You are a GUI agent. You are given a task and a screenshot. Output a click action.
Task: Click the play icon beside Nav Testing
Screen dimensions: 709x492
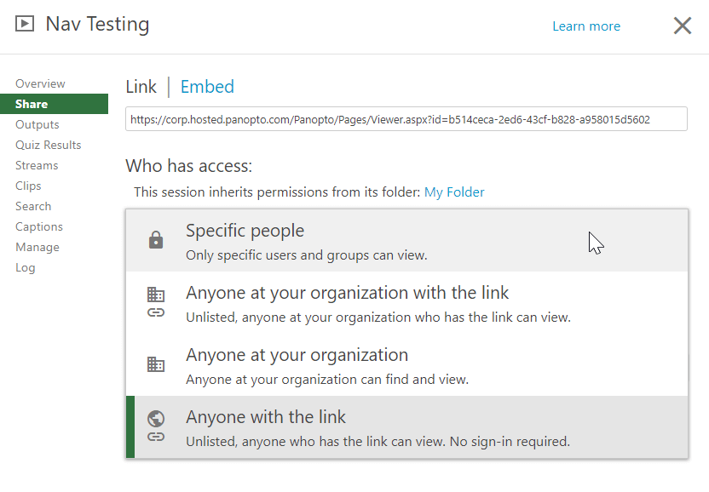25,25
